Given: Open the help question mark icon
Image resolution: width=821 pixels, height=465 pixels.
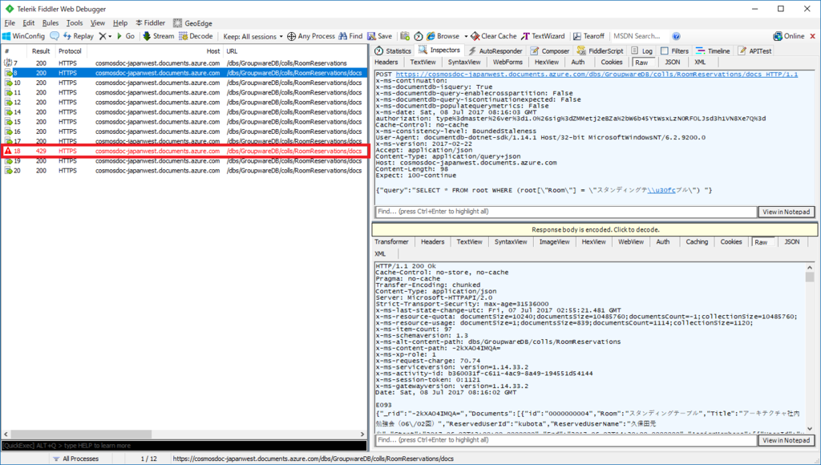Looking at the screenshot, I should pos(676,36).
